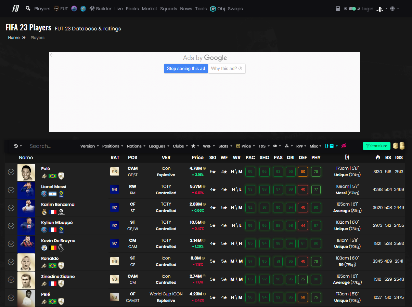The width and height of the screenshot is (412, 307).
Task: Open the cyan body type filter icon
Action: [x=331, y=146]
